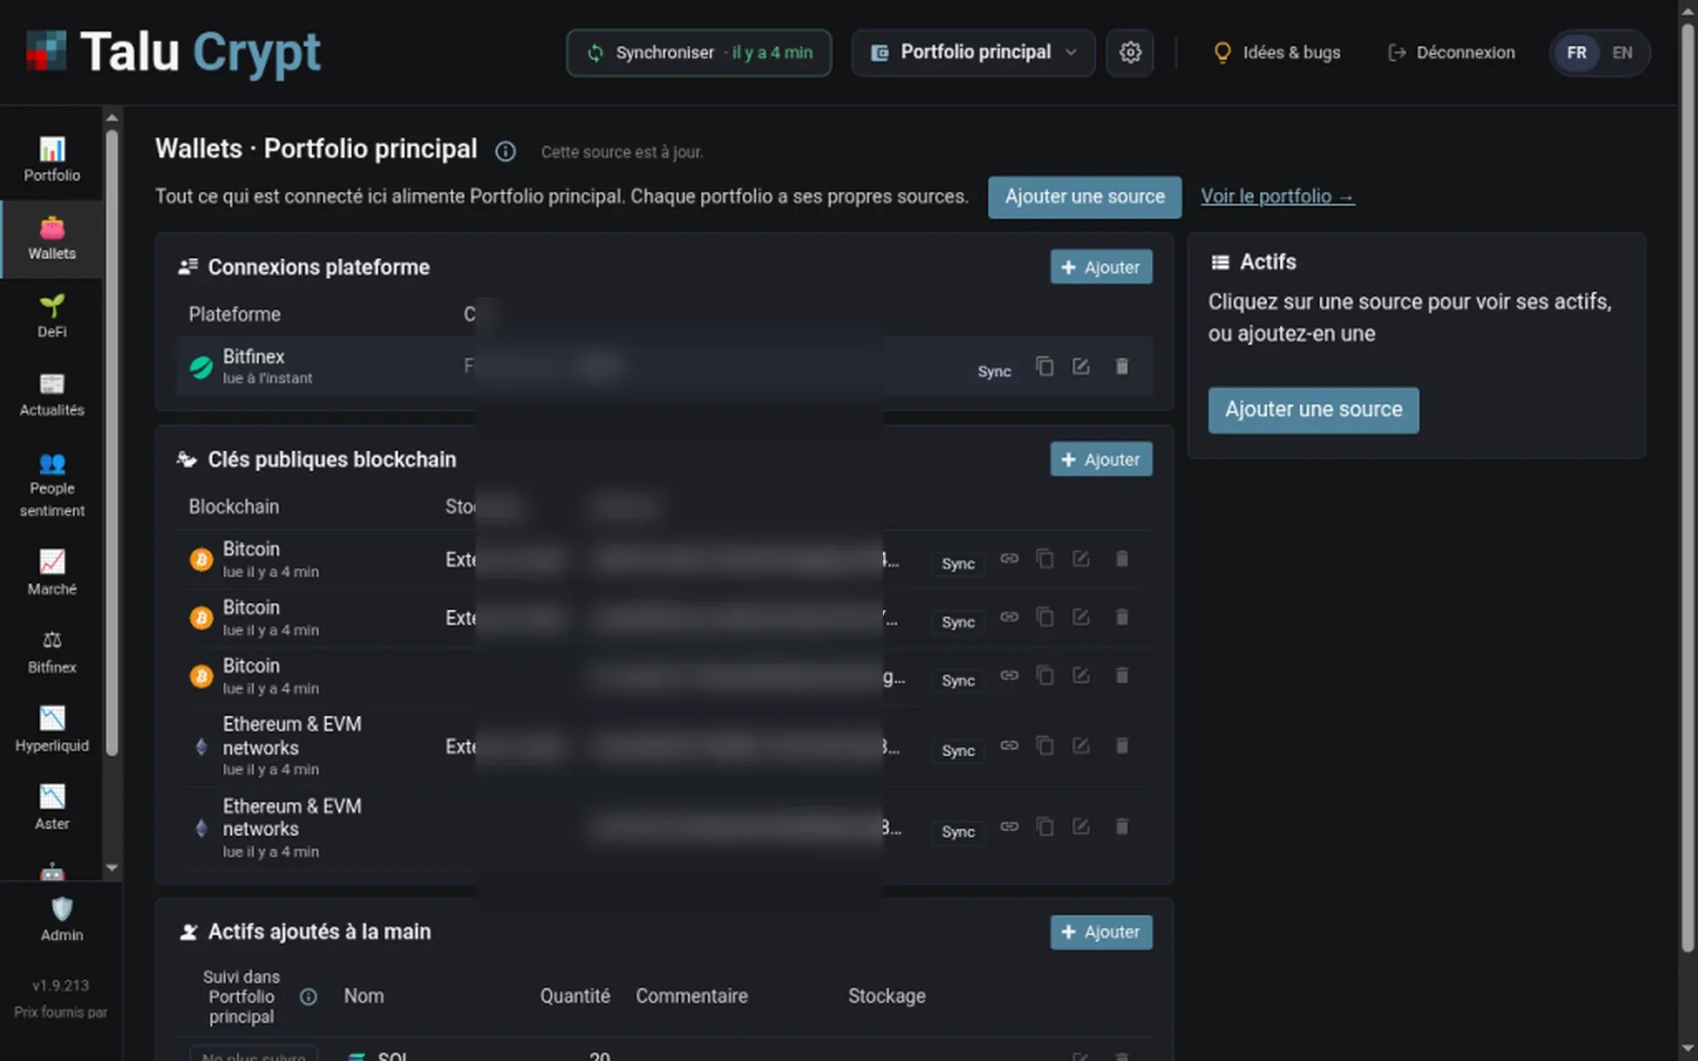Click the Talu Crypt logo

173,52
